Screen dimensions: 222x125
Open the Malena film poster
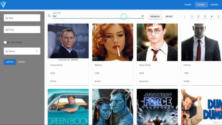113,42
